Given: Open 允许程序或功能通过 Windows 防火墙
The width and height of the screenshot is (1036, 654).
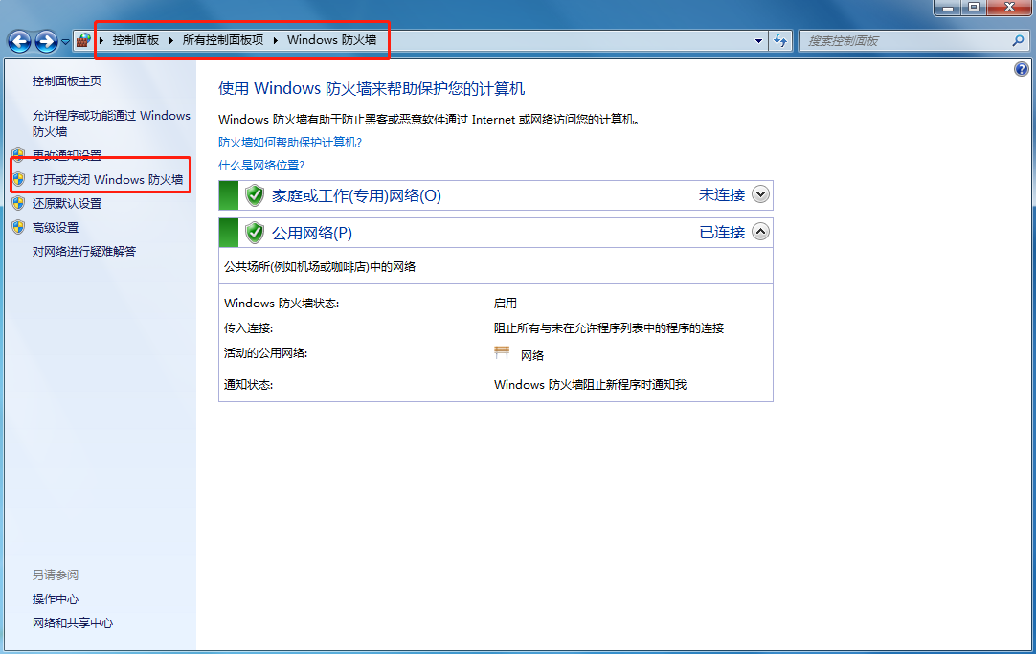Looking at the screenshot, I should tap(111, 124).
